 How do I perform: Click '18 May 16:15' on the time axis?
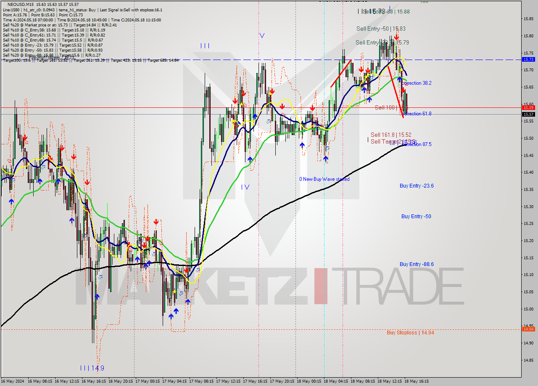(x=417, y=381)
